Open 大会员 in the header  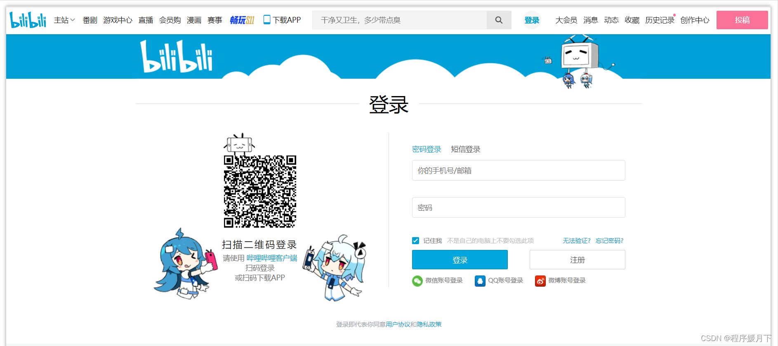coord(566,20)
